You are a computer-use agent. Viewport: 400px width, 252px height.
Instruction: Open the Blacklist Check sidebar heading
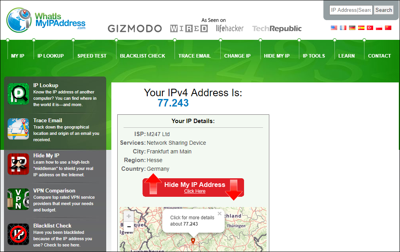click(x=52, y=226)
